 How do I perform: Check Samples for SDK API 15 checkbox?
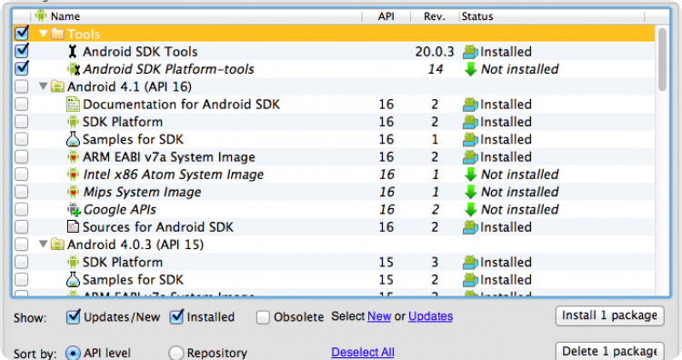coord(21,280)
